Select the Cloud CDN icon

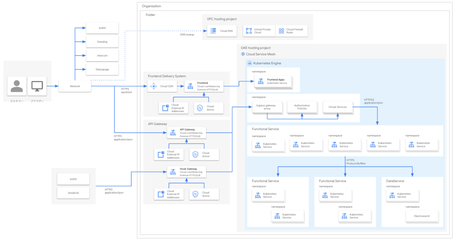pos(154,86)
